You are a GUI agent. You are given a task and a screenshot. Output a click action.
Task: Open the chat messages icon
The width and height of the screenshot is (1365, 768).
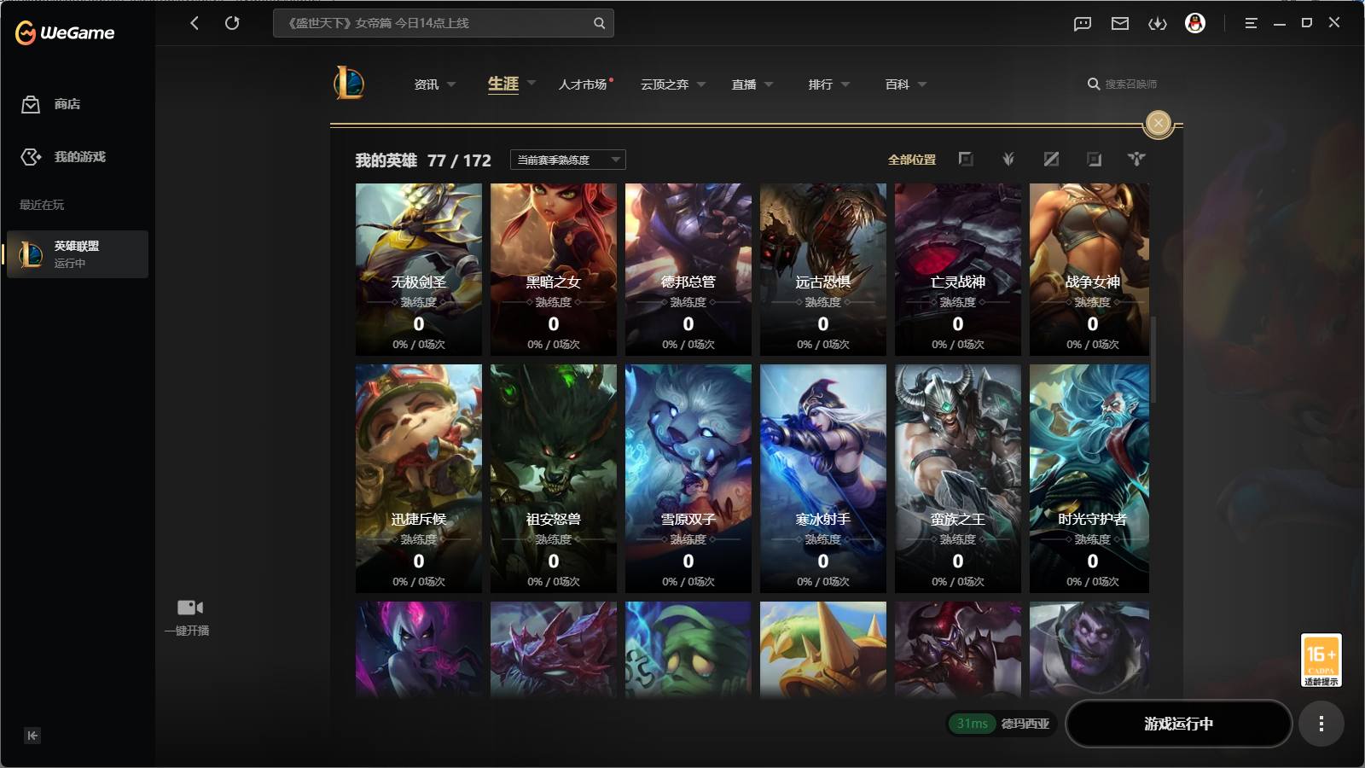tap(1083, 24)
